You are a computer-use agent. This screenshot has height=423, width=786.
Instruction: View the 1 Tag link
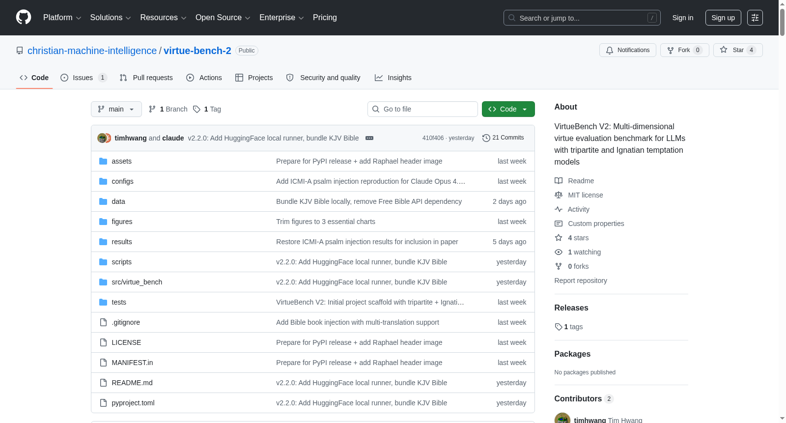(x=207, y=109)
